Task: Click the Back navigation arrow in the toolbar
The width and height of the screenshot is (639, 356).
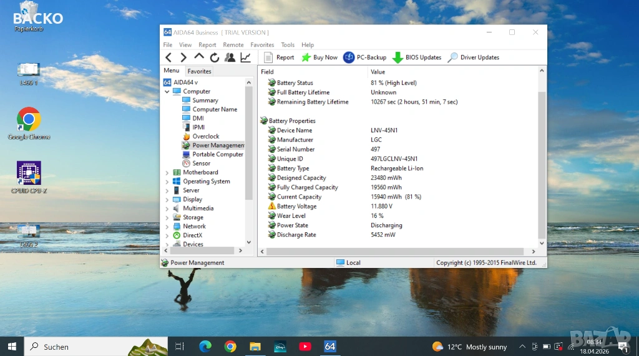Action: click(x=168, y=57)
